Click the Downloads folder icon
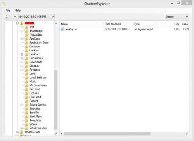 click(x=26, y=62)
